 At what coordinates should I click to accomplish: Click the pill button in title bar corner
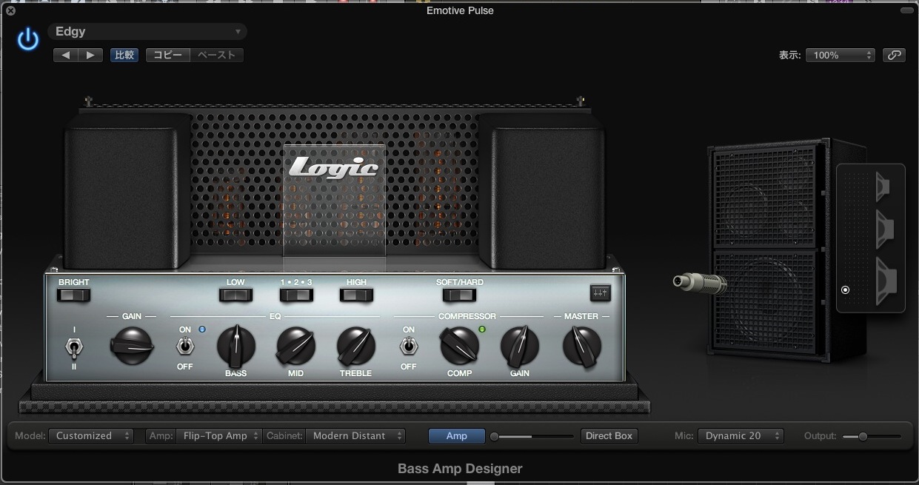[907, 10]
